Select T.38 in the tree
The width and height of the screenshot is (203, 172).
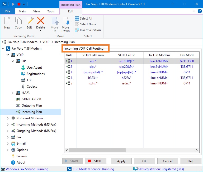click(29, 80)
